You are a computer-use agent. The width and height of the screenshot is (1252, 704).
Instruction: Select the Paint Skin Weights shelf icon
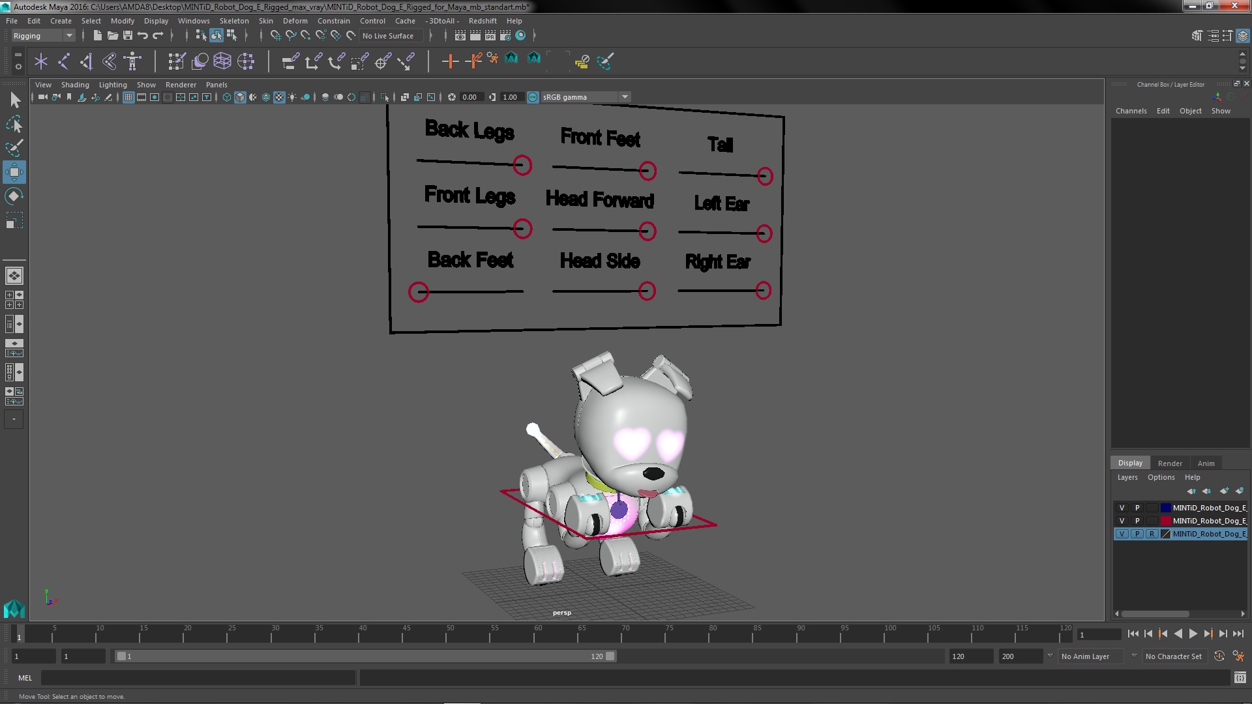(x=177, y=62)
